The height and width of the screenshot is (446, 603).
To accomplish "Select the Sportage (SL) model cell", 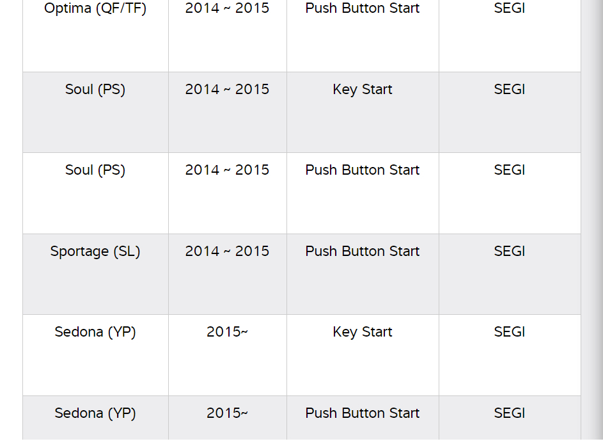I will point(95,251).
